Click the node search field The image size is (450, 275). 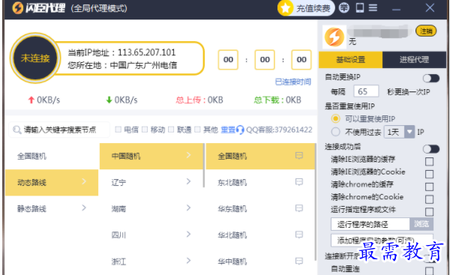tap(59, 130)
